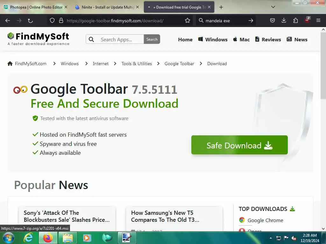Click the Google Chrome icon in Top Downloads
Viewport: 326px width, 244px height.
click(242, 220)
